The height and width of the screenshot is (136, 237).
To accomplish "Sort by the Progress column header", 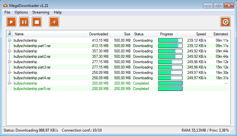I will 171,34.
